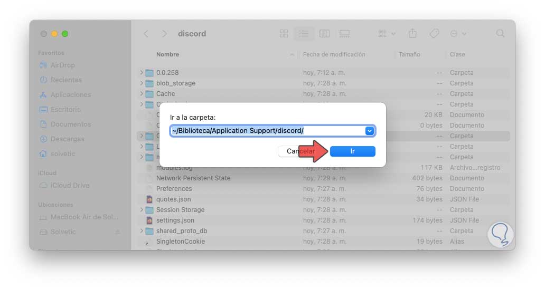Select the quotes.json file

click(x=324, y=199)
